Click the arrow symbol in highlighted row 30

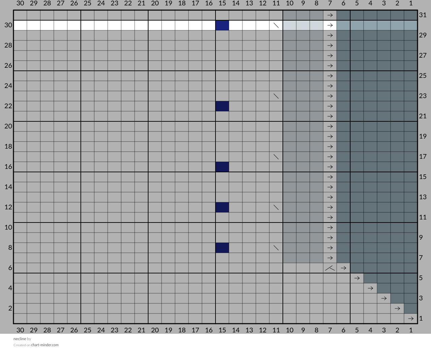coord(330,25)
